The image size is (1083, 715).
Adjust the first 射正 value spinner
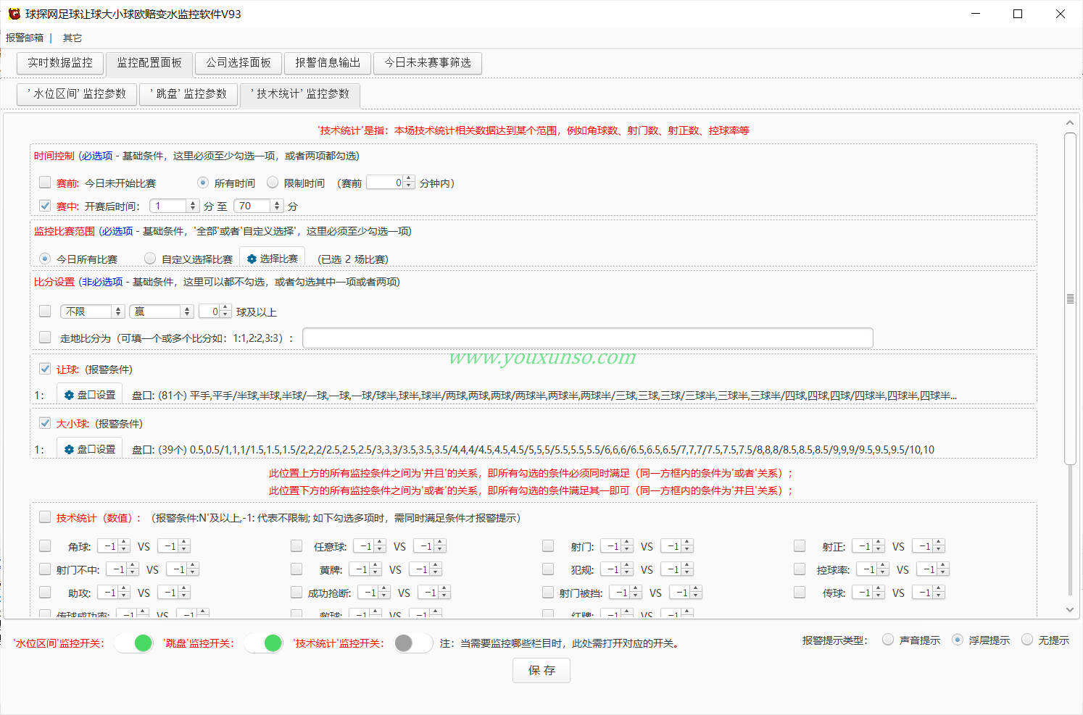click(x=868, y=546)
